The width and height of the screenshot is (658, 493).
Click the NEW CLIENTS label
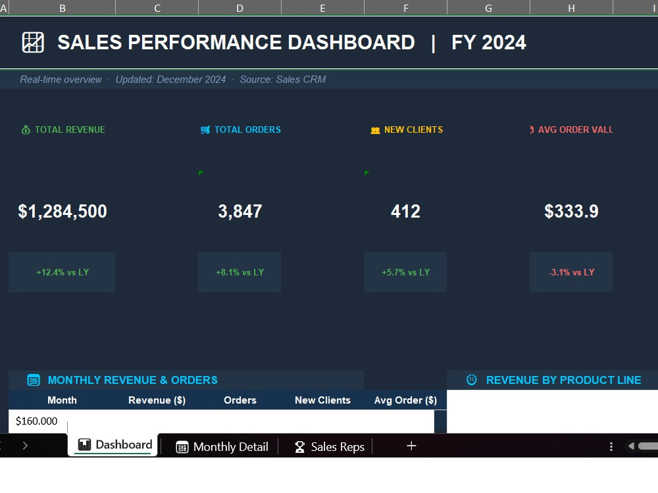point(413,130)
